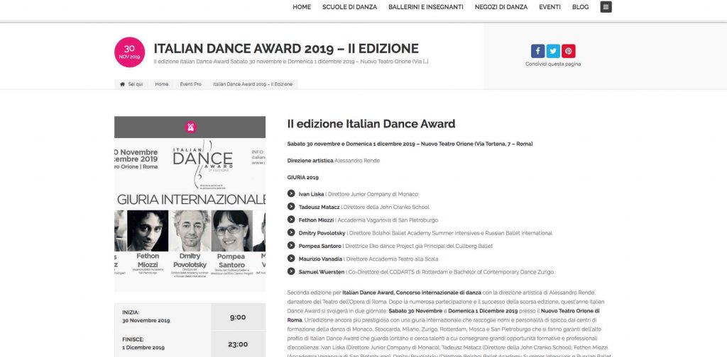Click the end time 23:00

pyautogui.click(x=238, y=344)
